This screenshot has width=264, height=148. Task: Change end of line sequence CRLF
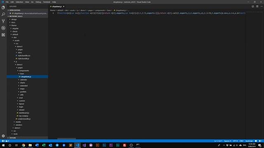(241, 141)
